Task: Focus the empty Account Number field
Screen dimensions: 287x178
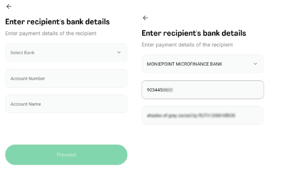Action: coord(66,78)
